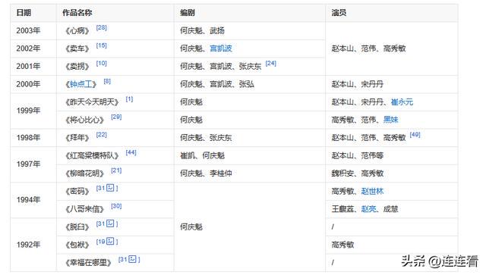Click the 《密码》 work title
Viewport: 486px width, 275px height.
[77, 192]
